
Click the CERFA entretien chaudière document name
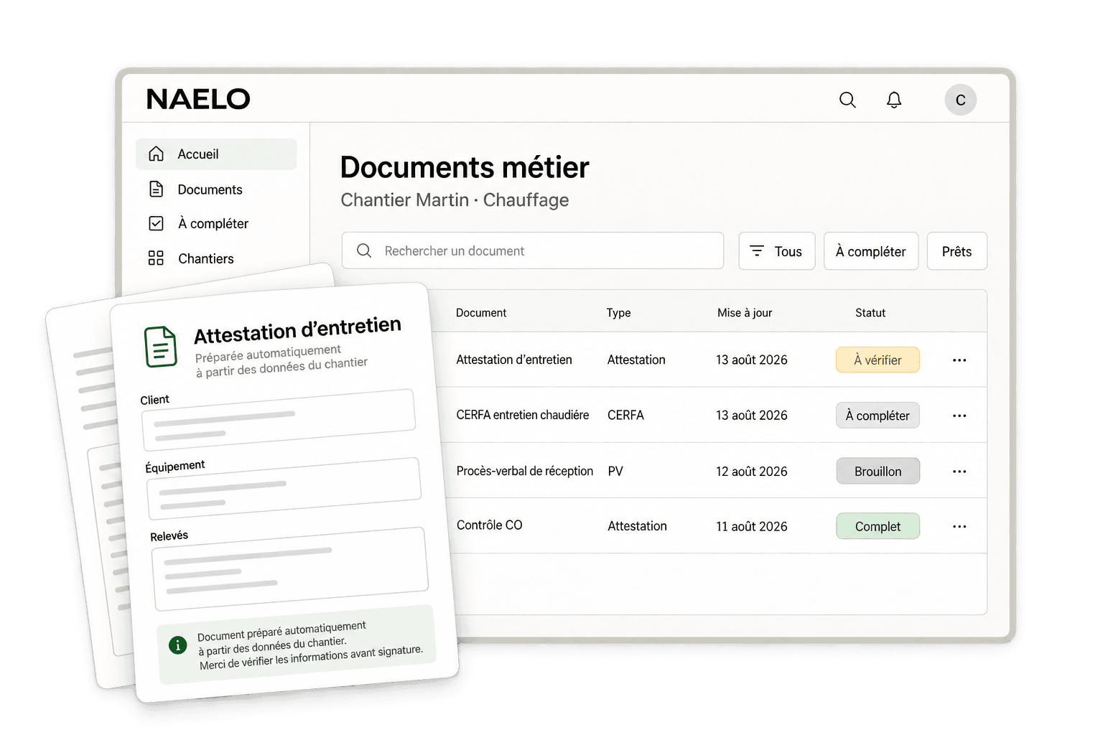(x=523, y=415)
